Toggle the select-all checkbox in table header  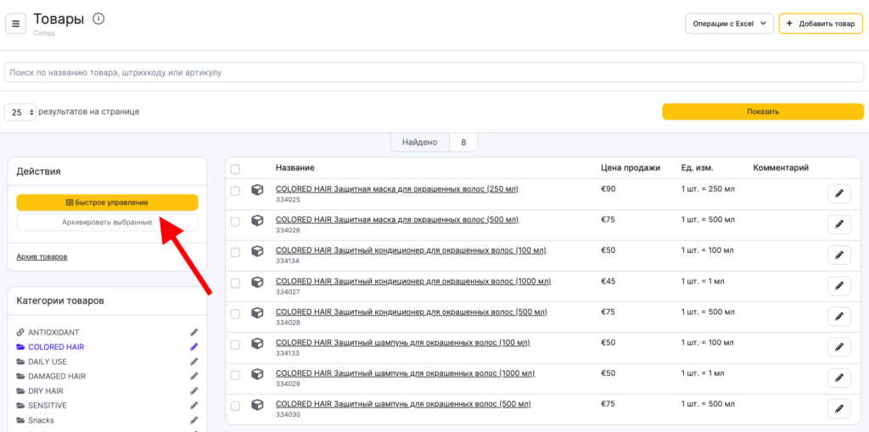pyautogui.click(x=235, y=168)
